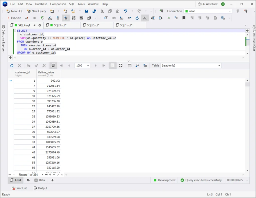Click the Undo arrow icon

[125, 11]
